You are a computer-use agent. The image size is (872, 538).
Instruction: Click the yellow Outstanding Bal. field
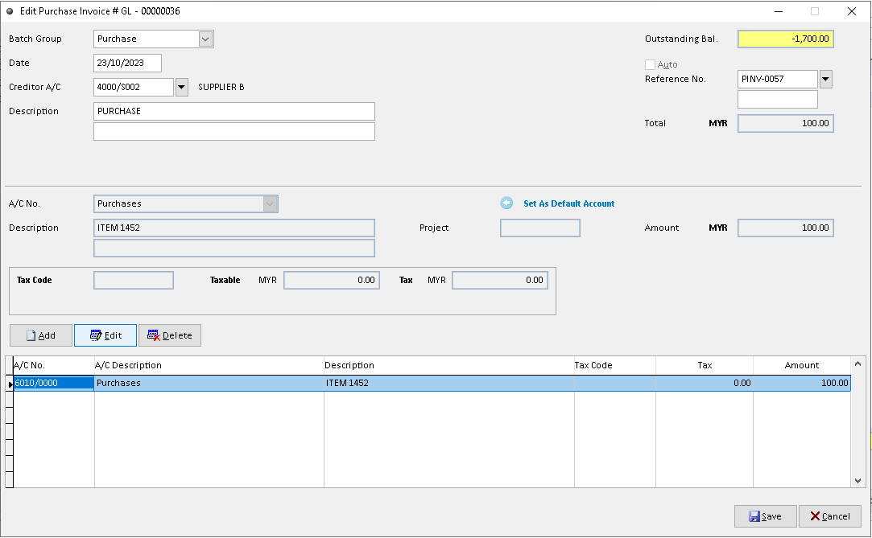[x=785, y=39]
